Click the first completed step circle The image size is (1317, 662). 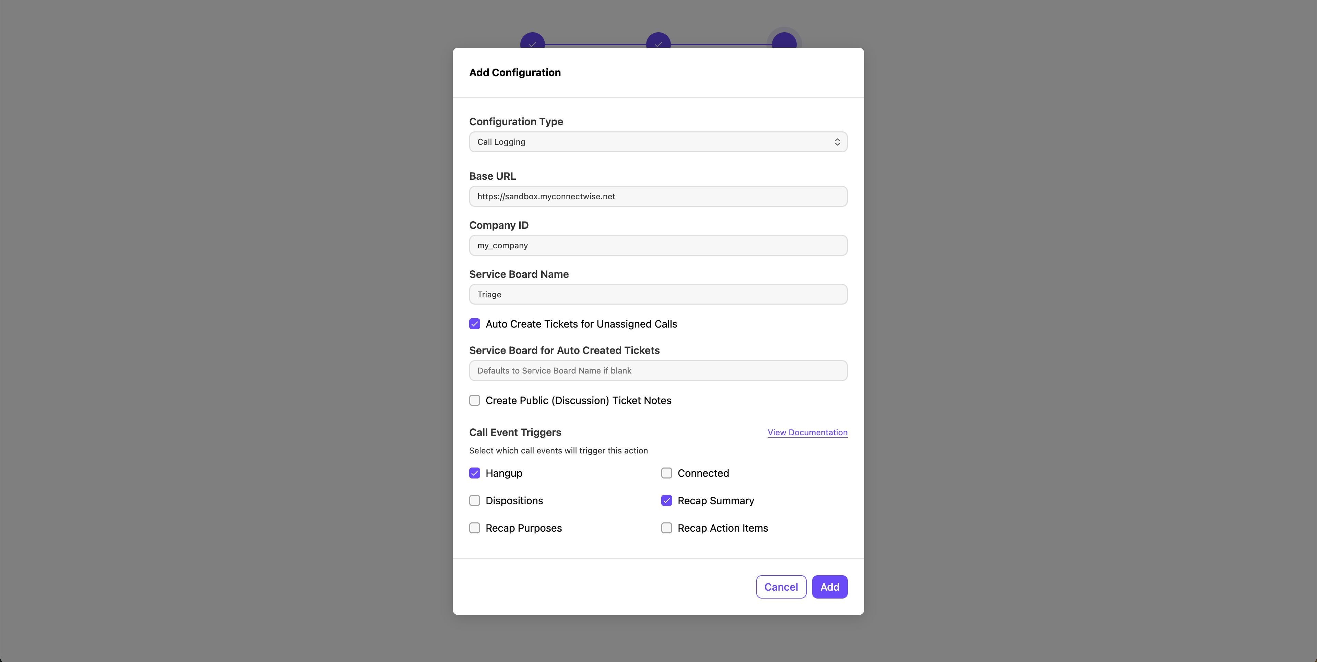[532, 40]
